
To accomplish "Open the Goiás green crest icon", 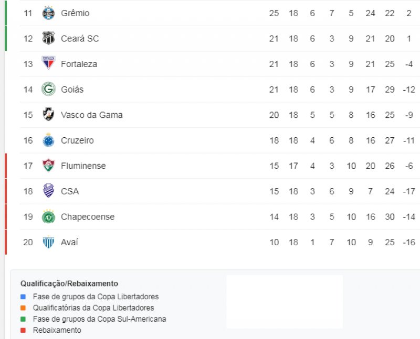I will pyautogui.click(x=48, y=89).
